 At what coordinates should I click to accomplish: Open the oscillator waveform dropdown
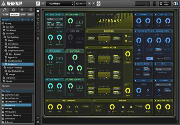tap(55, 19)
